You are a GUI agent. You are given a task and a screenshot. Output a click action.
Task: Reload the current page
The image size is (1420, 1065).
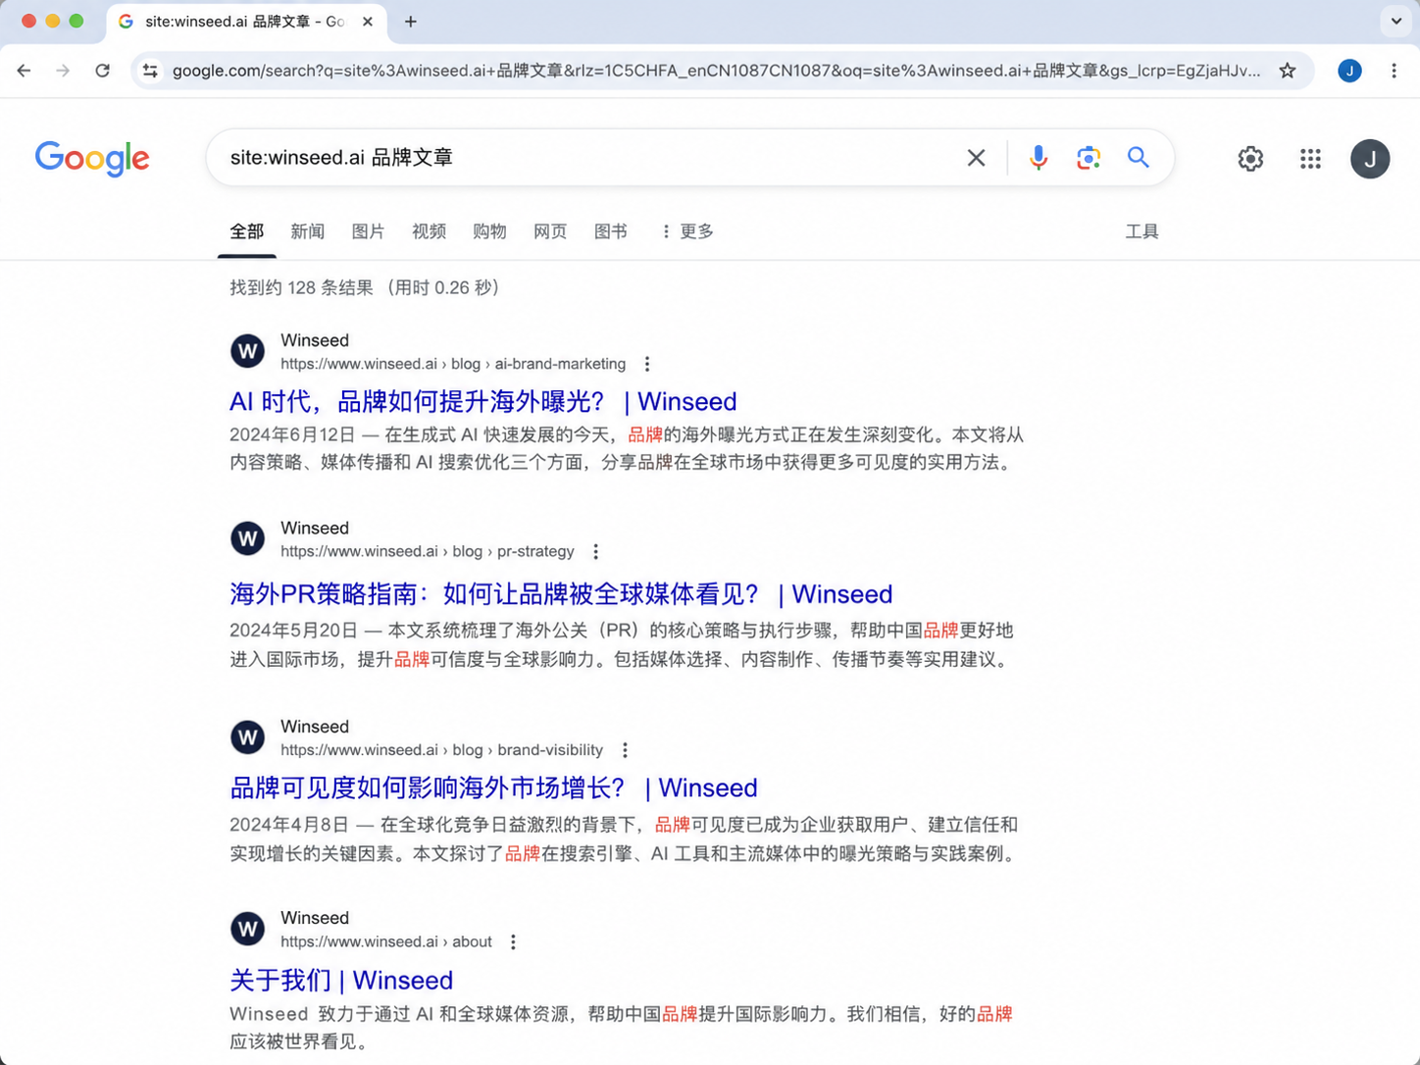point(102,71)
